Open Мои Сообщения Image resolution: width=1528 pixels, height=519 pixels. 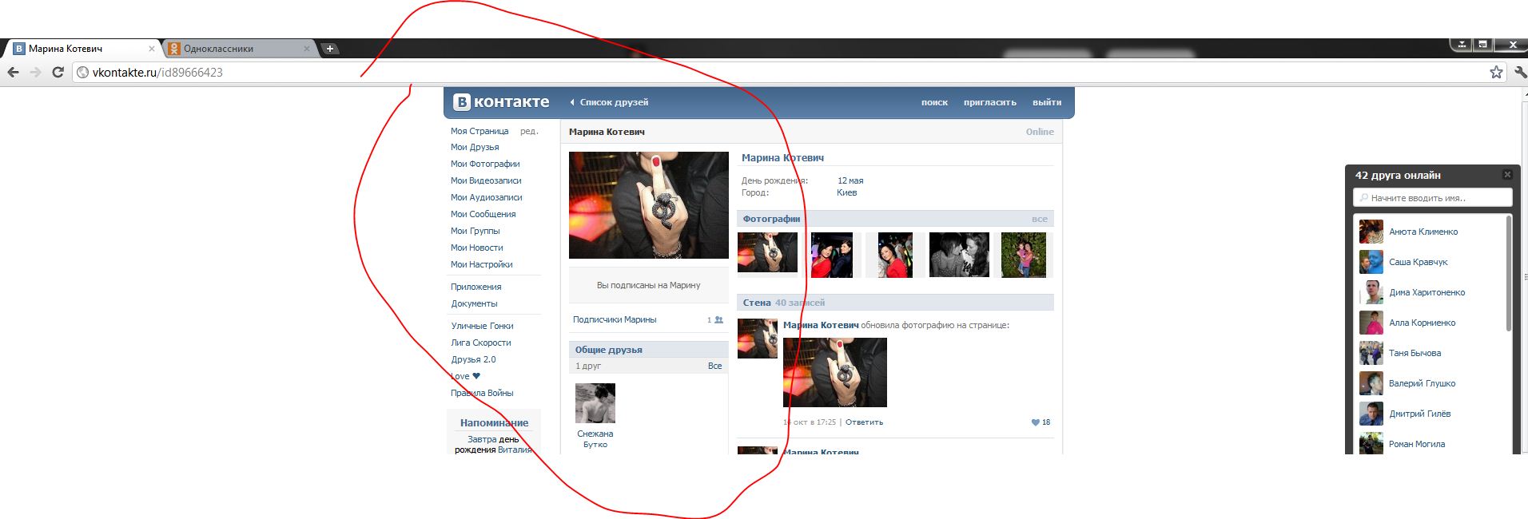point(483,214)
